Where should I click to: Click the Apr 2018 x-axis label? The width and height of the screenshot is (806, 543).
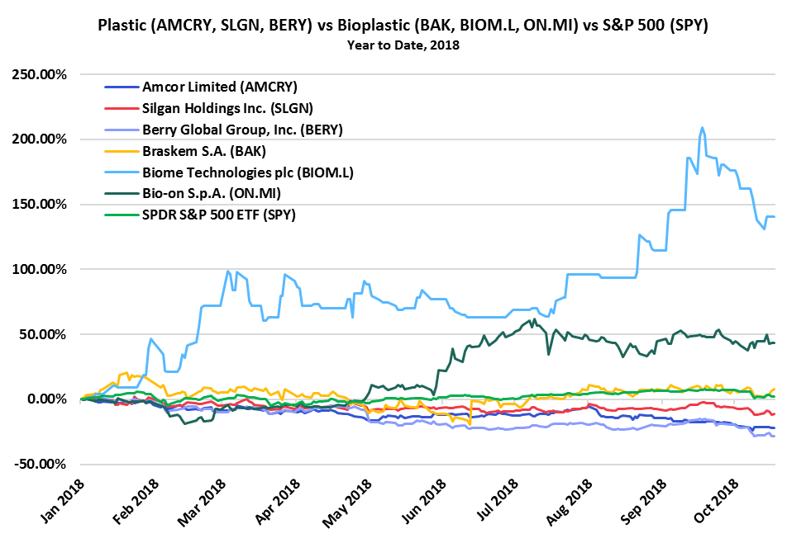click(278, 502)
